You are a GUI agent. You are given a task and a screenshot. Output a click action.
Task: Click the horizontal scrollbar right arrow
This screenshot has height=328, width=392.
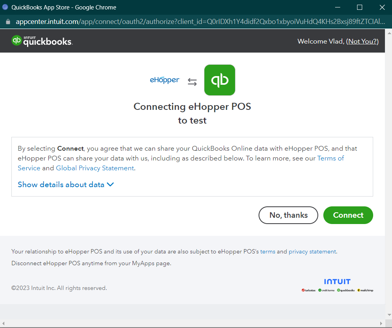pyautogui.click(x=381, y=324)
